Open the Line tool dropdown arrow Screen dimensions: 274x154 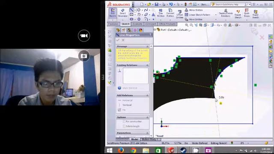click(x=135, y=10)
